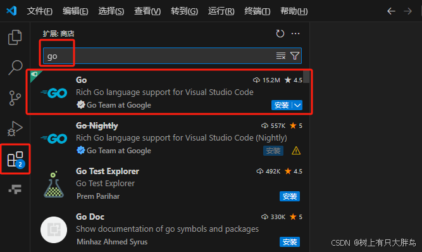The height and width of the screenshot is (252, 422).
Task: Install the Go Test Explorer extension
Action: [x=290, y=196]
